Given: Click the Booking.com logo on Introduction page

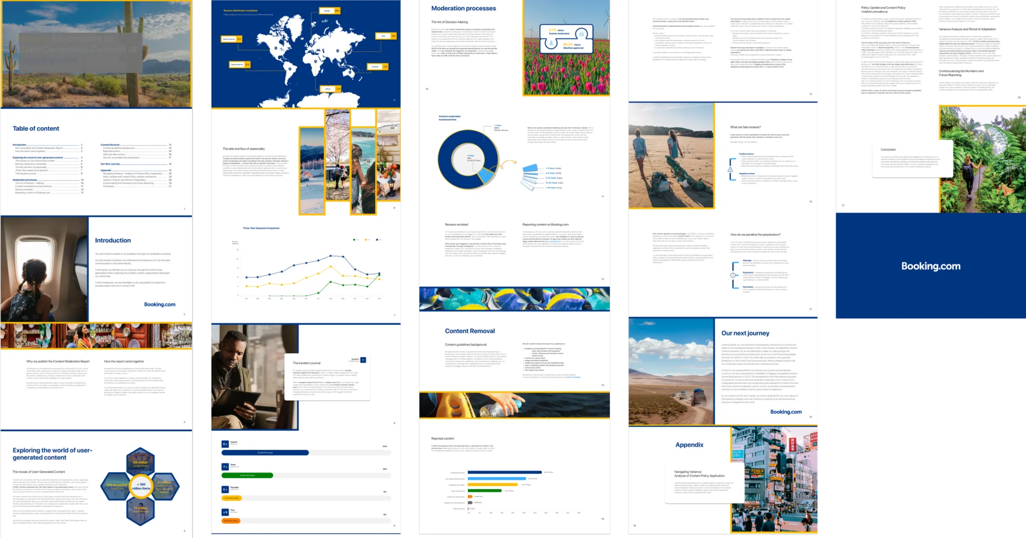Looking at the screenshot, I should click(160, 305).
